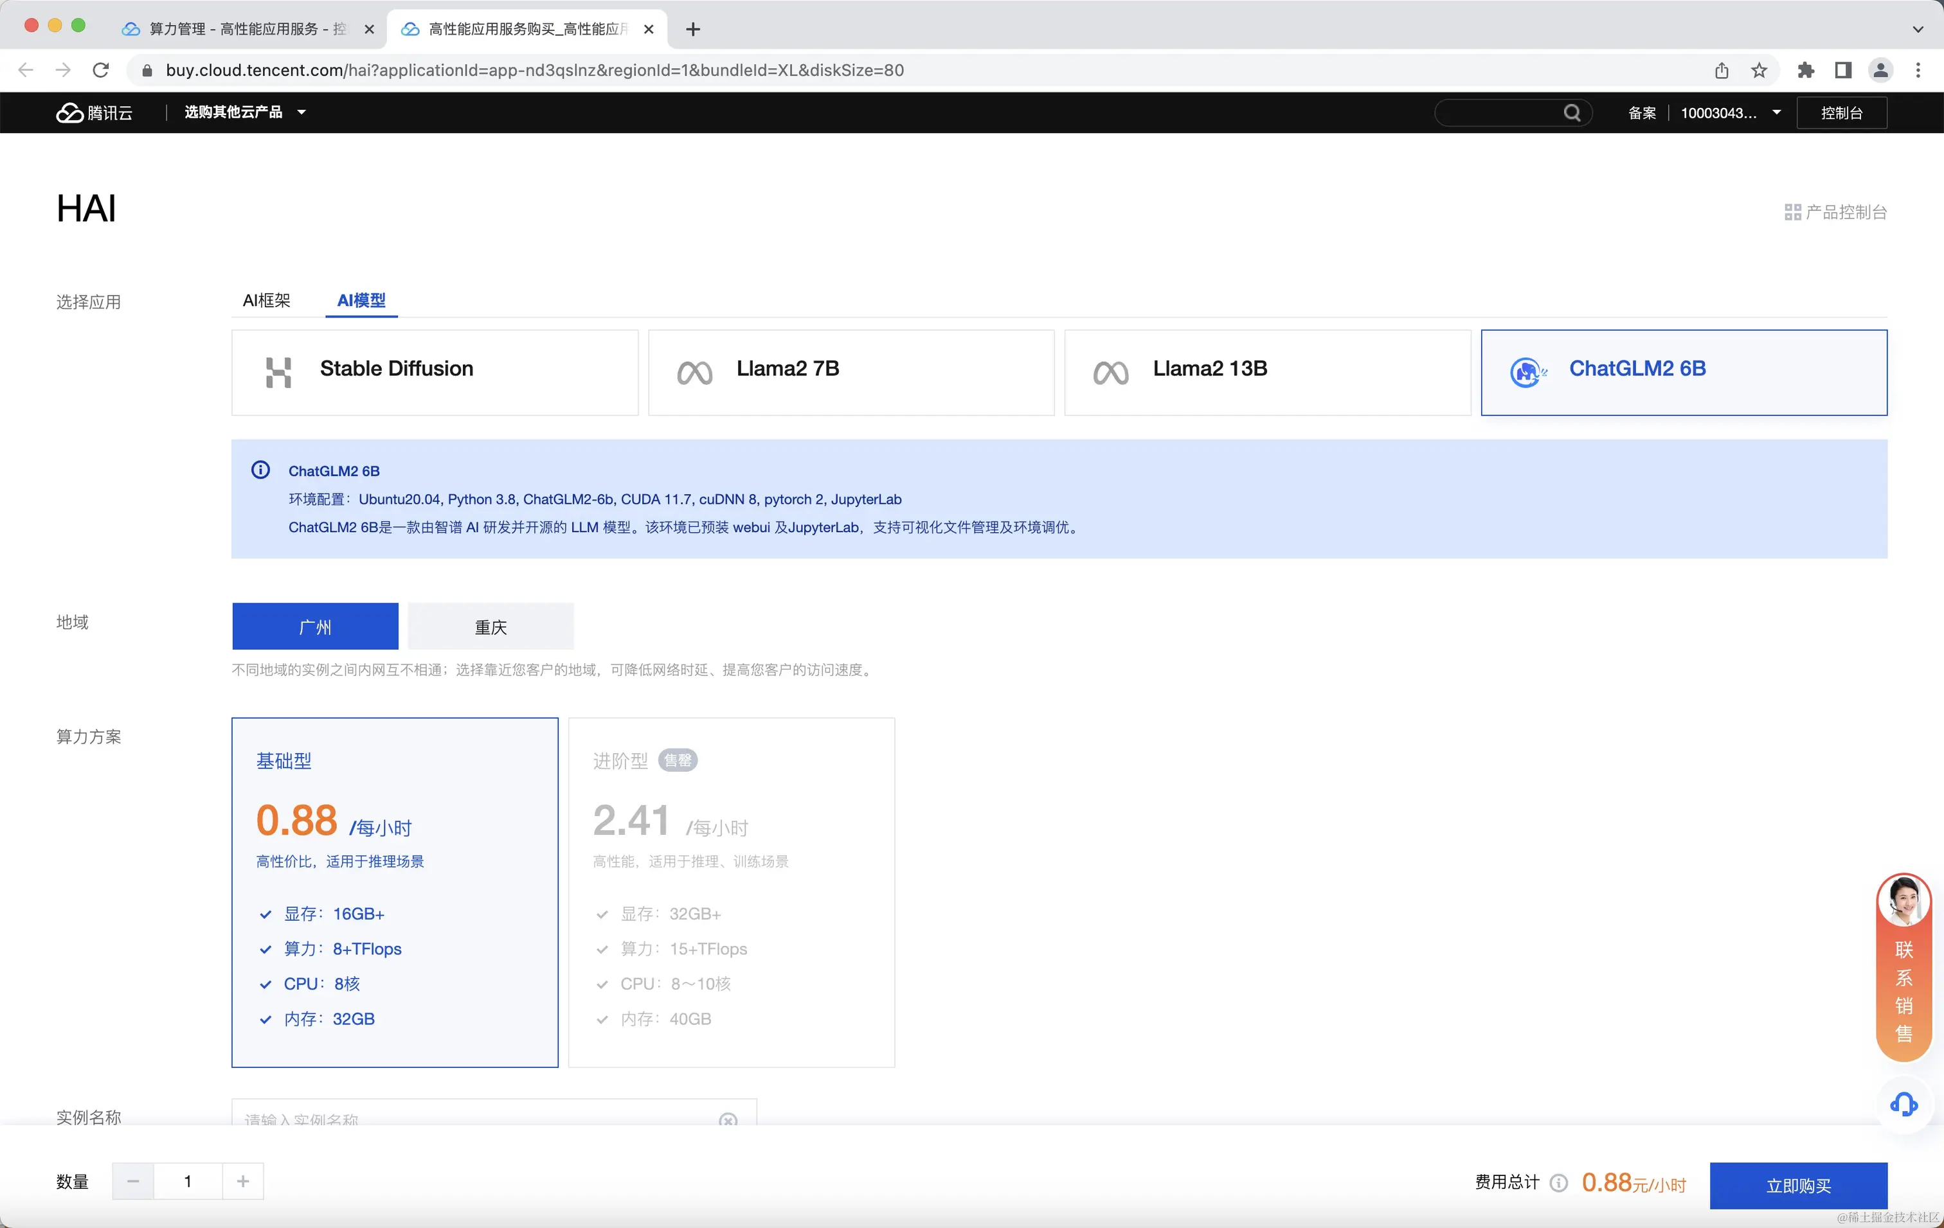Bookmark this page with the star icon
The width and height of the screenshot is (1944, 1228).
[1759, 71]
